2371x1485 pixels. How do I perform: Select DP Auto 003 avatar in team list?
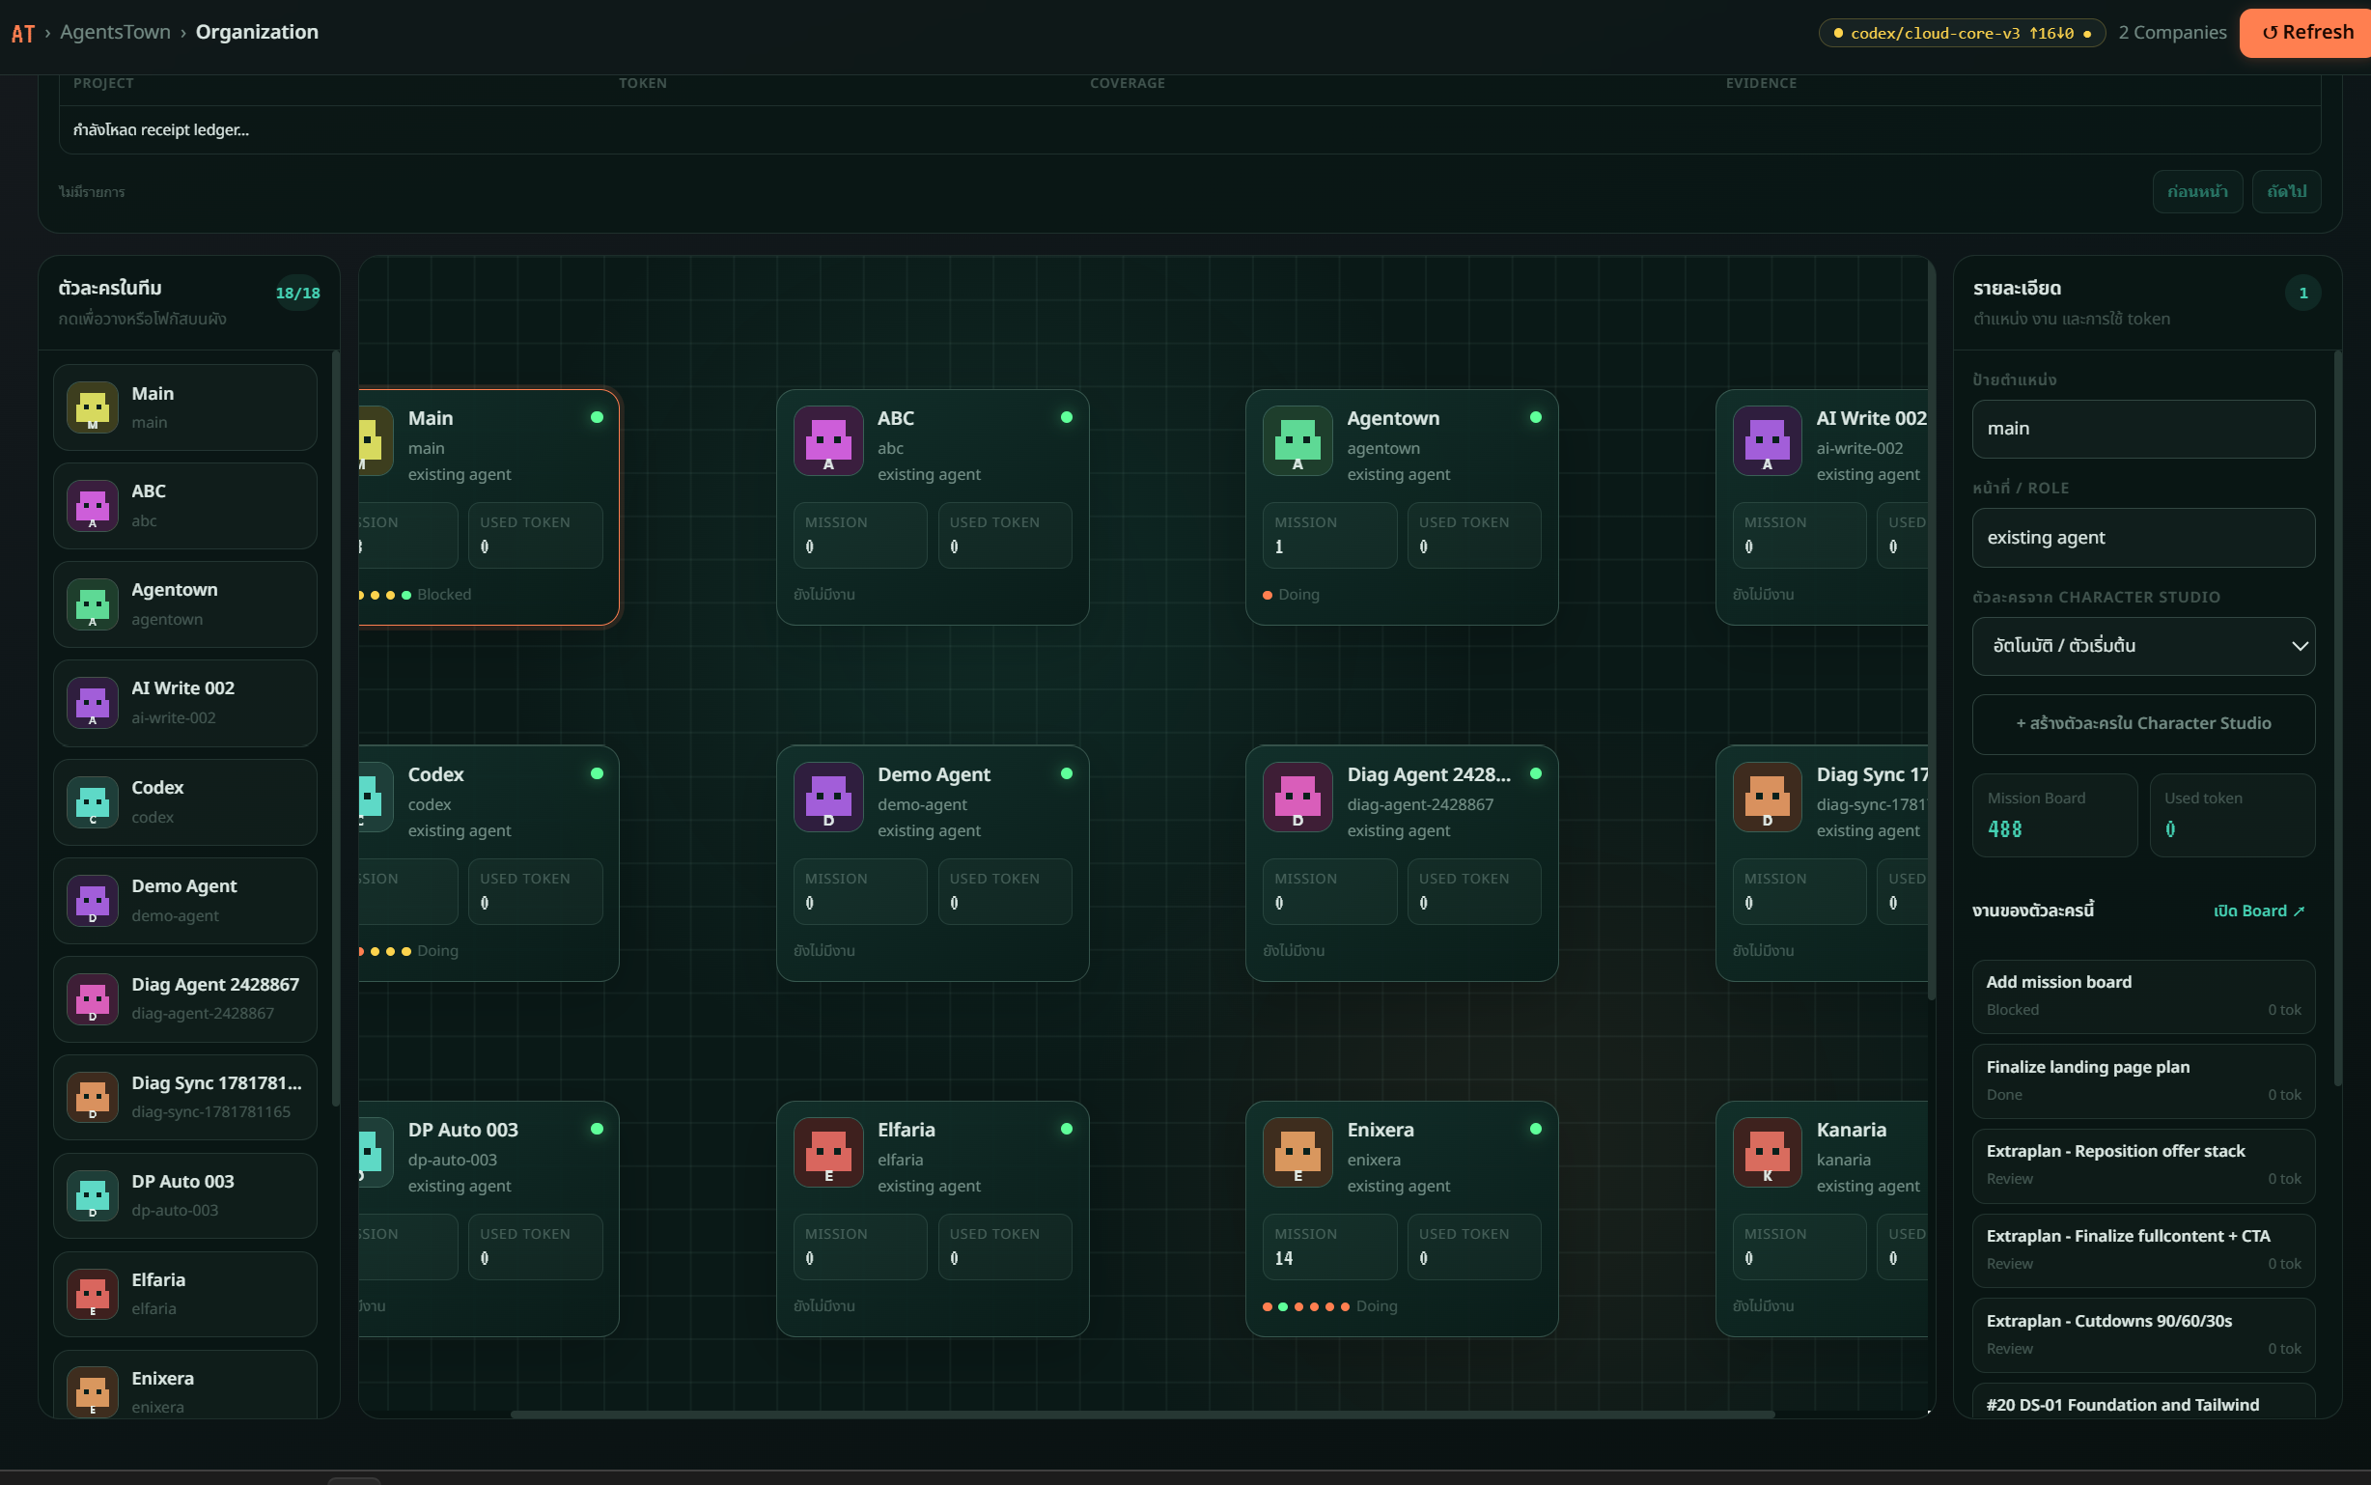[93, 1195]
